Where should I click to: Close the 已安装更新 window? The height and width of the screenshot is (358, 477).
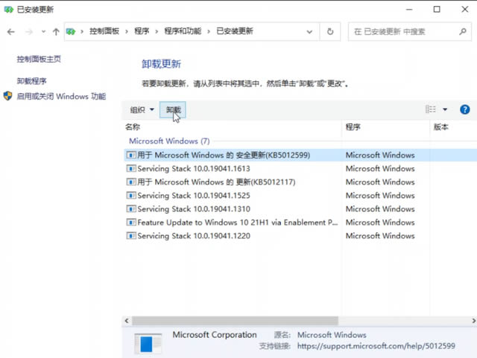[x=464, y=10]
